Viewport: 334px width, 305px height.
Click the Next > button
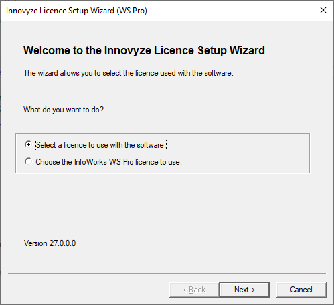(244, 290)
